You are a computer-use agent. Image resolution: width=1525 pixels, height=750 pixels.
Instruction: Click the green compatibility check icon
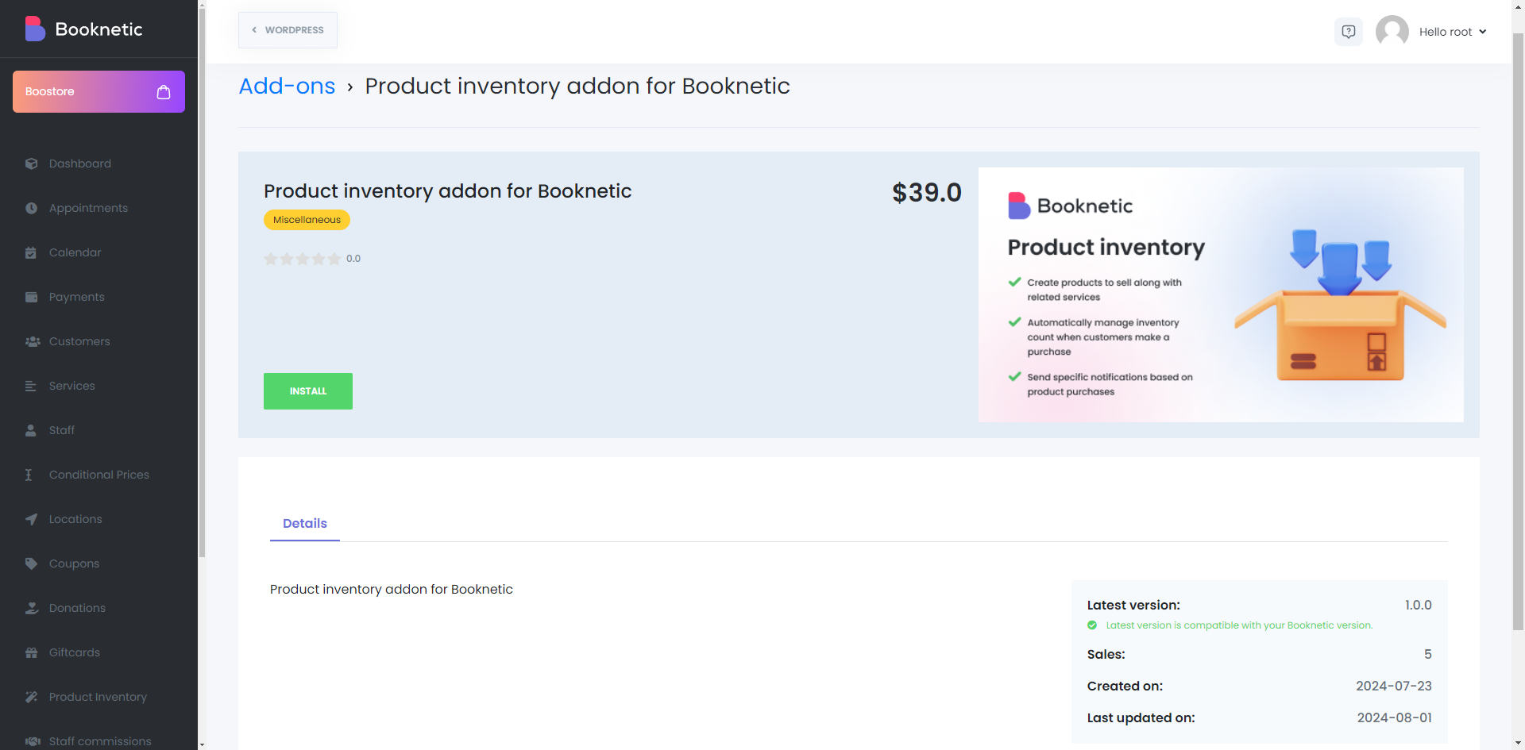pyautogui.click(x=1092, y=625)
